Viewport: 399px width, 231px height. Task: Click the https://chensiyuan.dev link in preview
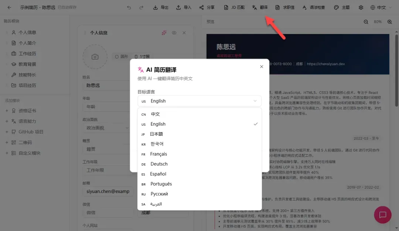(x=326, y=64)
